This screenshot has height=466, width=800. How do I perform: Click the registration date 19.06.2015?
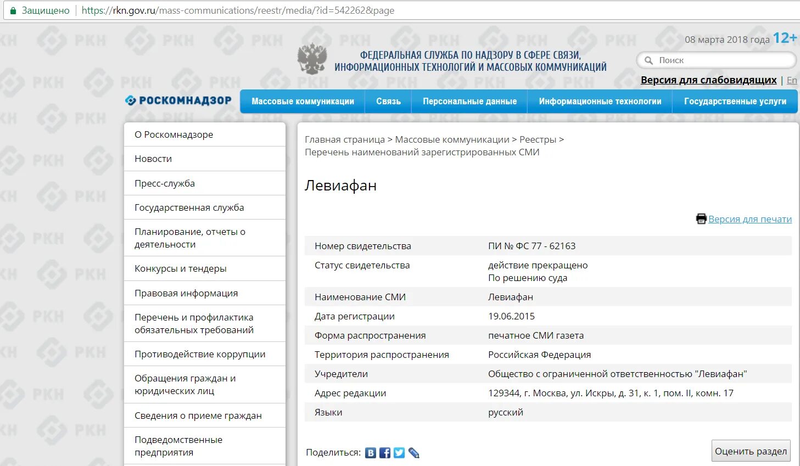511,316
